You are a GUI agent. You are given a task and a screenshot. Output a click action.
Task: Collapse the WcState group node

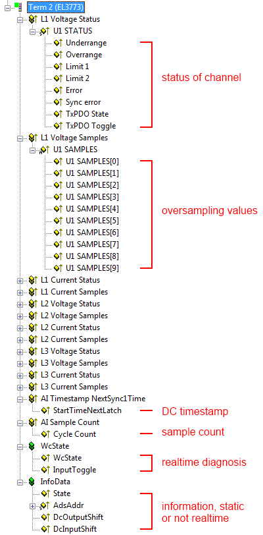(20, 446)
